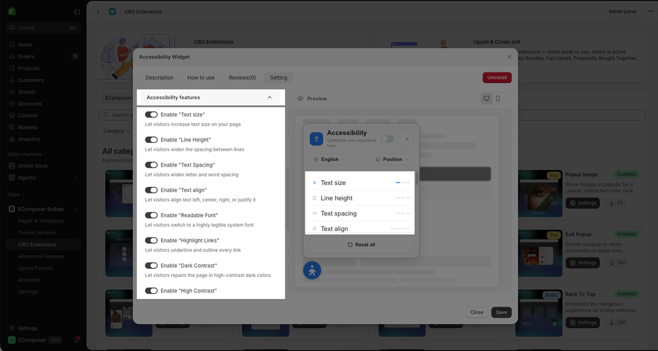
Task: Open Orders in the sidebar
Action: pyautogui.click(x=26, y=57)
